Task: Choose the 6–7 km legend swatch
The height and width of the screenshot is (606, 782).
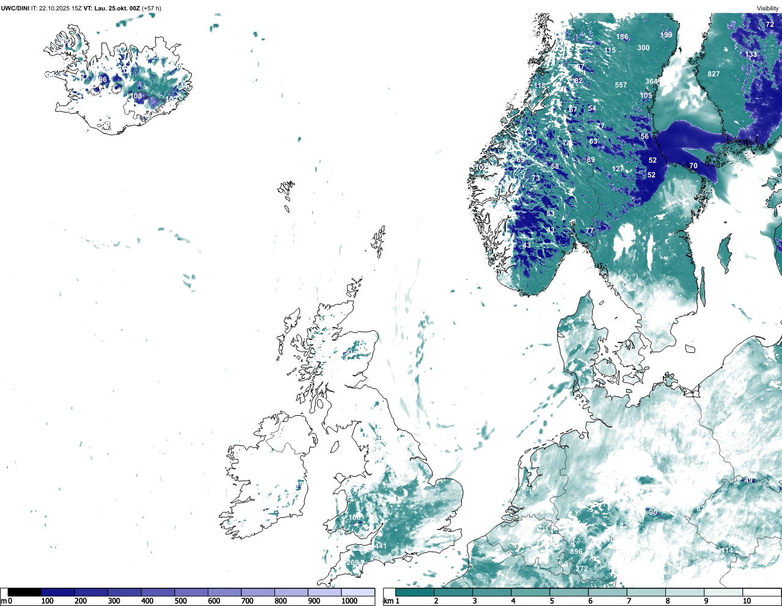Action: pyautogui.click(x=608, y=592)
